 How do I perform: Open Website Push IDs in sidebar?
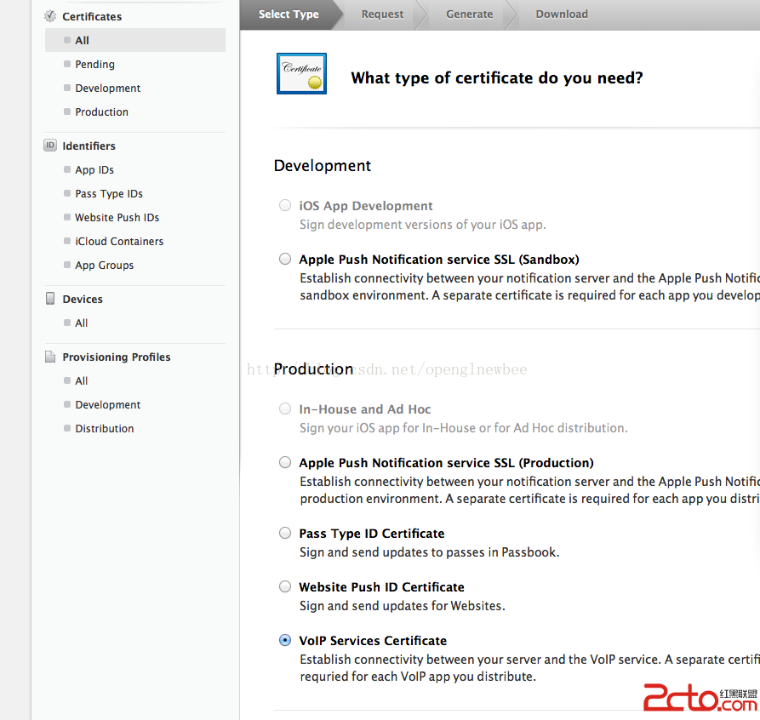pos(117,217)
